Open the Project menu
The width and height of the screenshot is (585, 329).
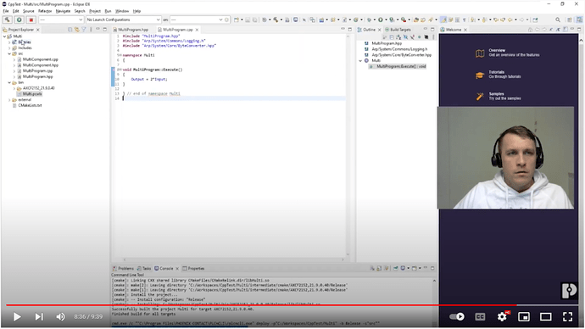pos(95,11)
